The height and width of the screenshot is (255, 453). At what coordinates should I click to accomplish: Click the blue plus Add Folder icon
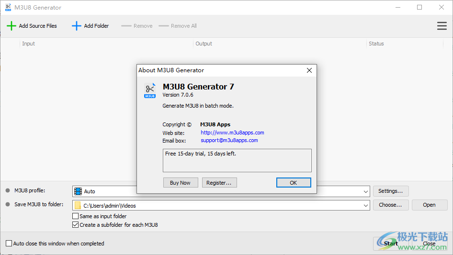(76, 26)
